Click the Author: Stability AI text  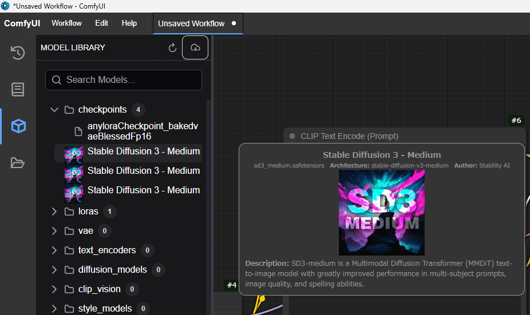tap(482, 165)
